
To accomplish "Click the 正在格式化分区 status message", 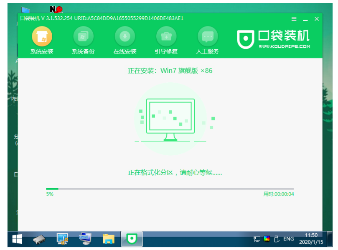I will click(x=175, y=173).
